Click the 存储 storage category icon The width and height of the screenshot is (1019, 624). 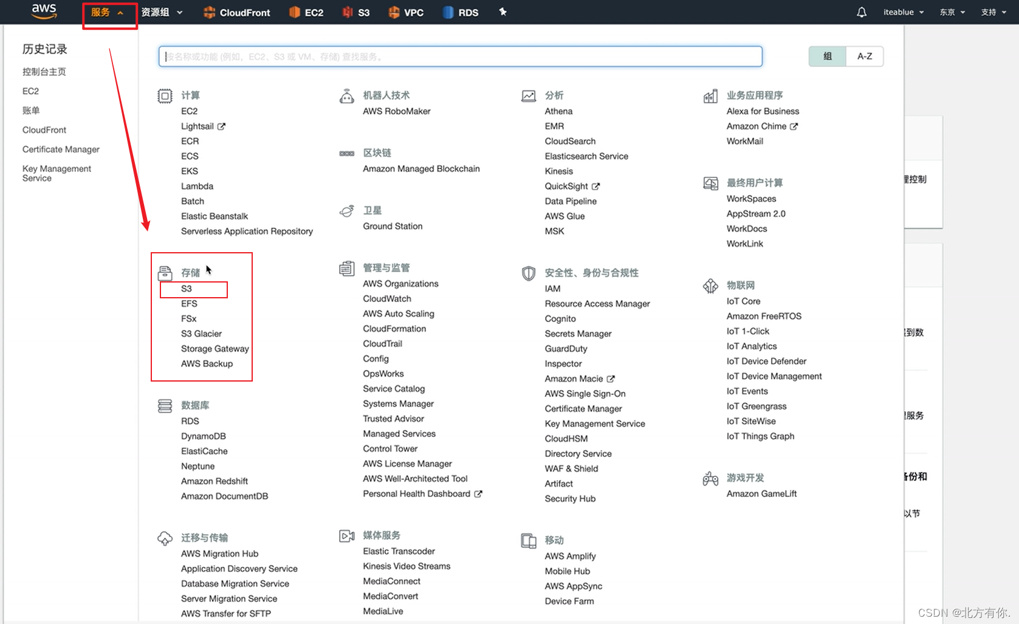coord(165,273)
